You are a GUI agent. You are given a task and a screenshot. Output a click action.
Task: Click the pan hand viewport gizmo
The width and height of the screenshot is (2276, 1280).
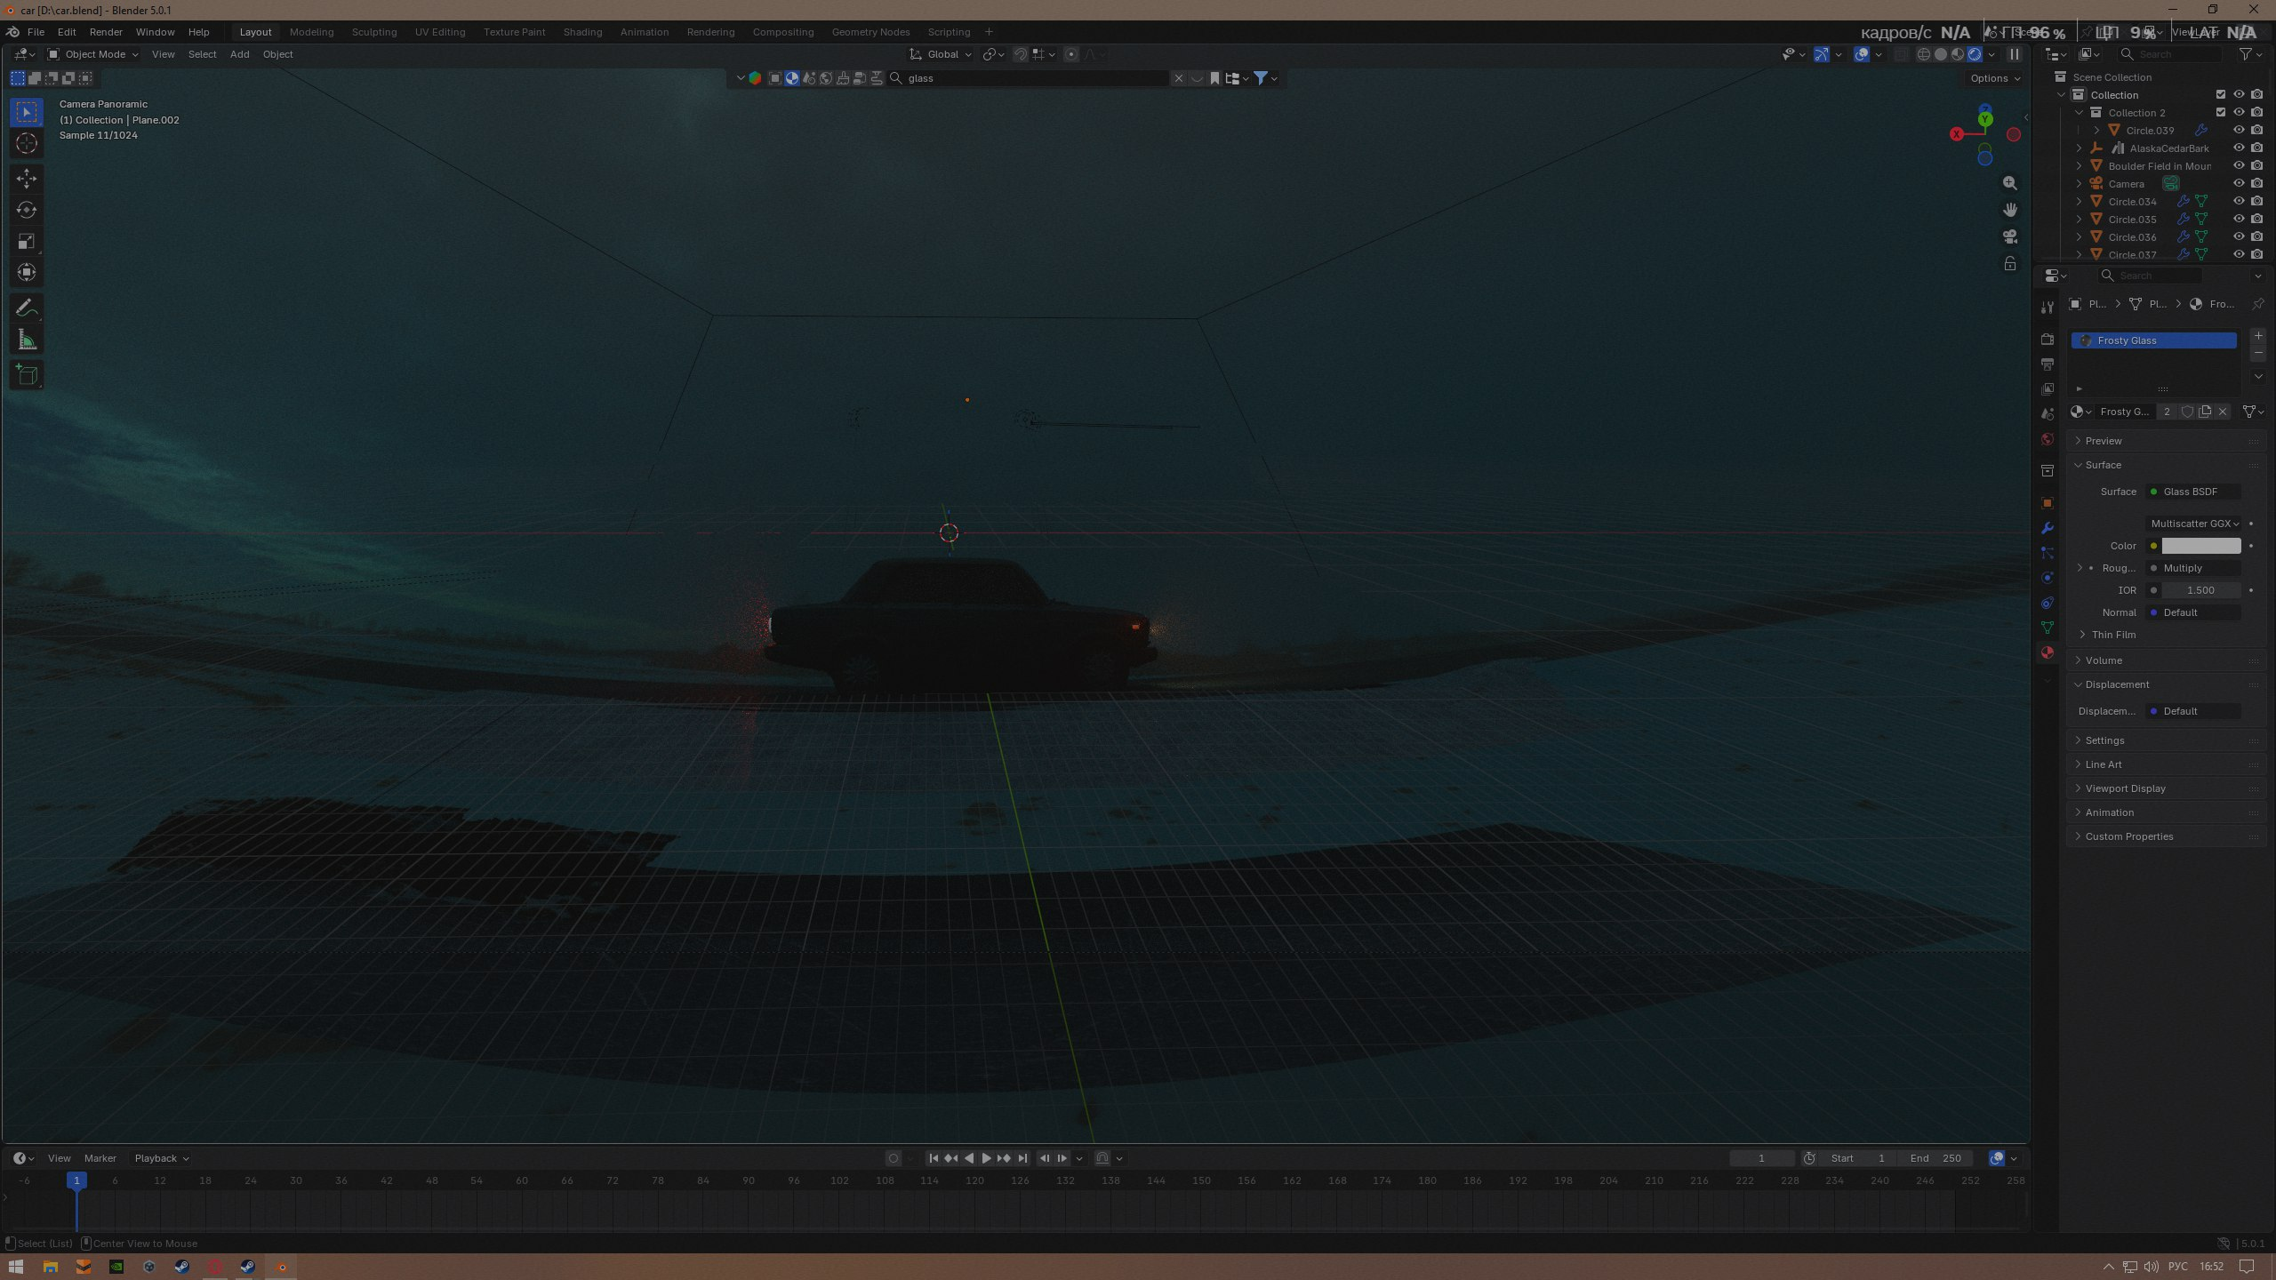tap(2009, 210)
